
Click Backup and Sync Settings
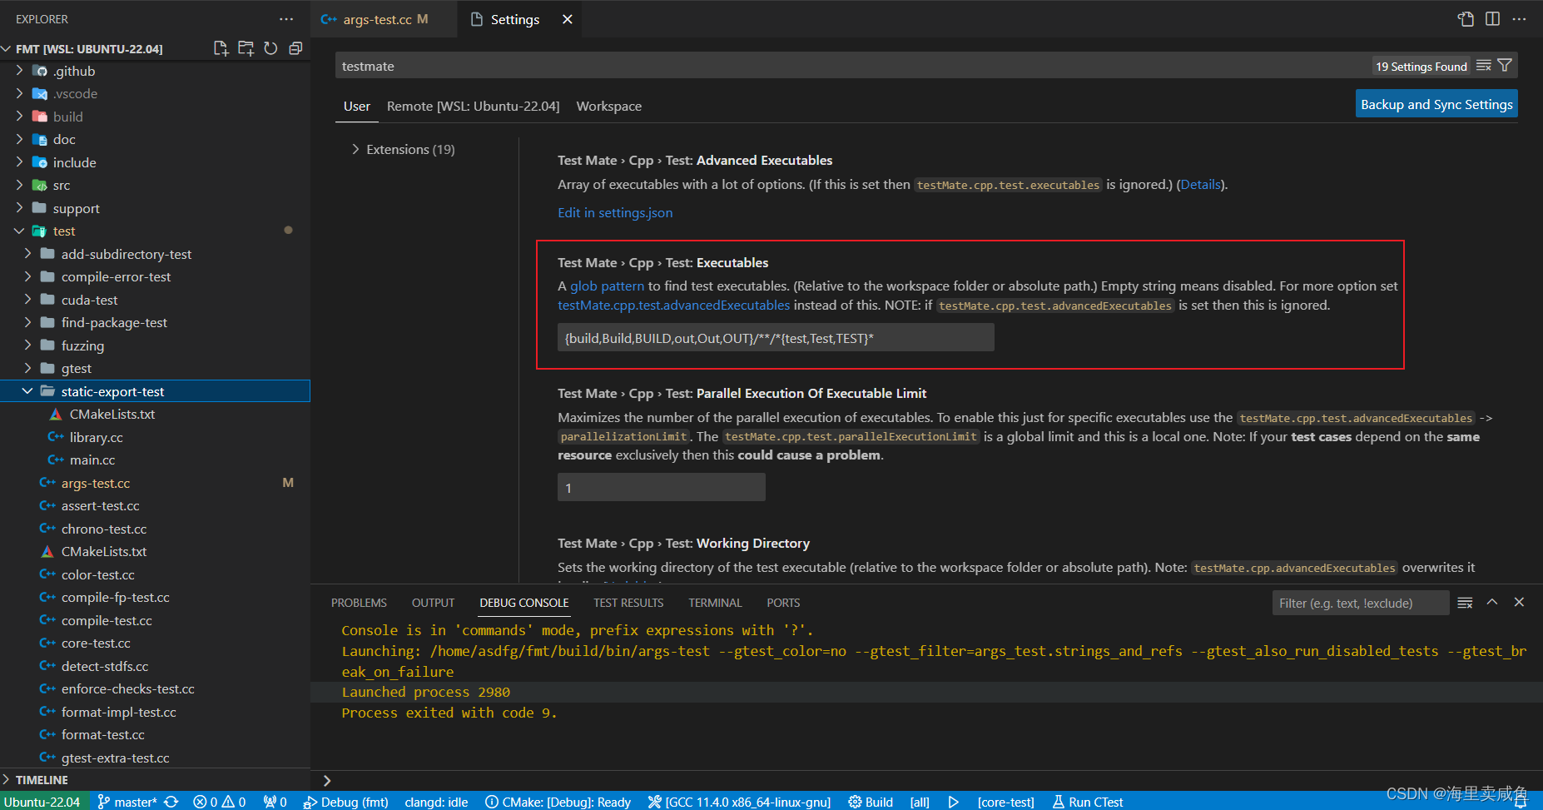coord(1436,103)
